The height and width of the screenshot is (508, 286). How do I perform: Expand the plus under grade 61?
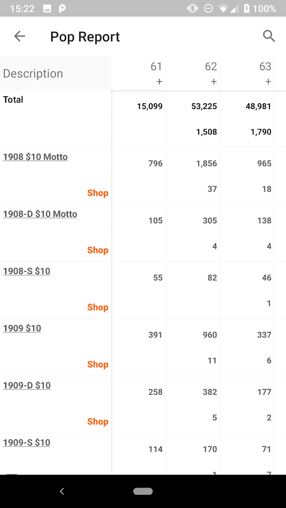[x=159, y=82]
